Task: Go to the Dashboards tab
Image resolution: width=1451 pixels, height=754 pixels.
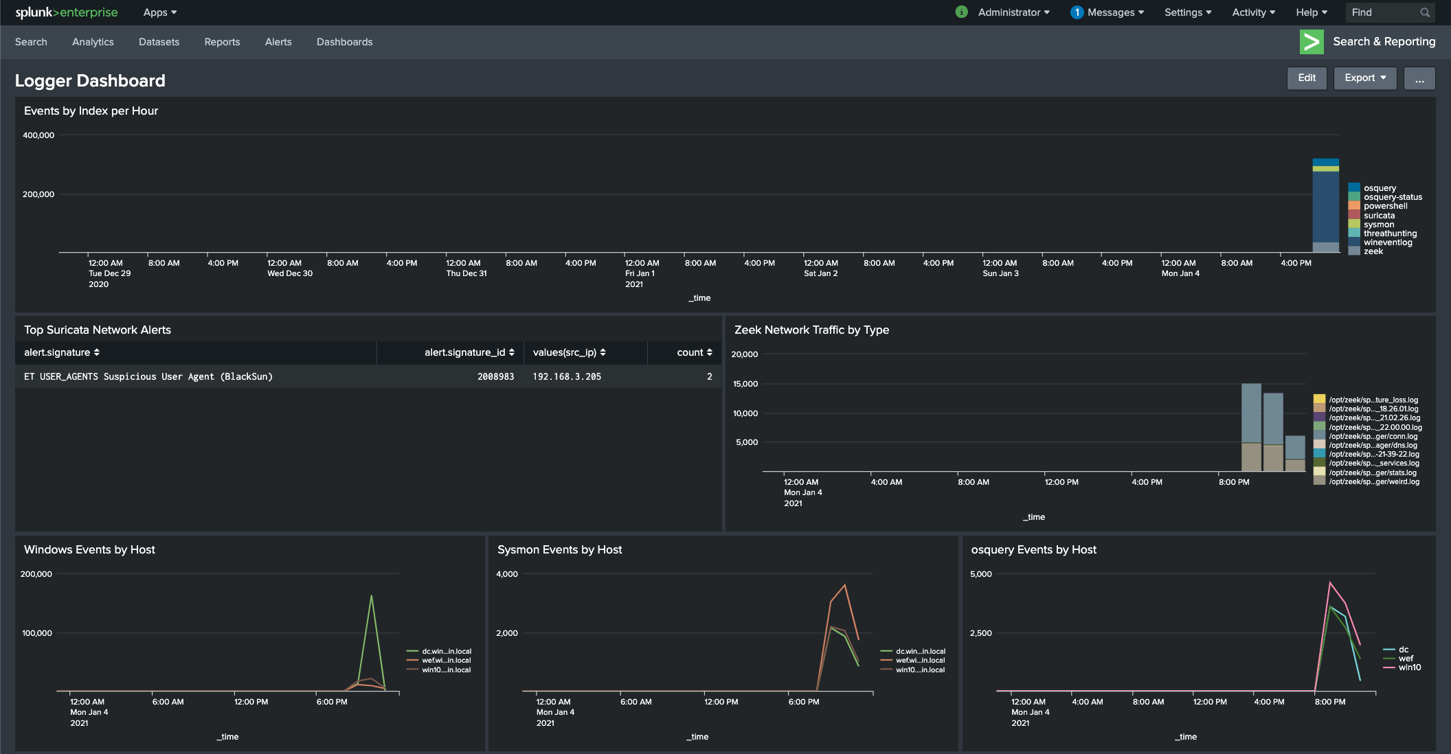Action: 344,42
